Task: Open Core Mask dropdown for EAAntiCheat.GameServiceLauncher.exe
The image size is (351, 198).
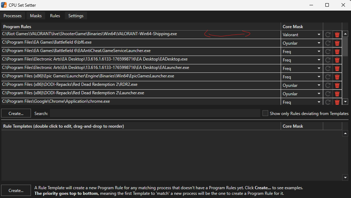Action: point(302,52)
